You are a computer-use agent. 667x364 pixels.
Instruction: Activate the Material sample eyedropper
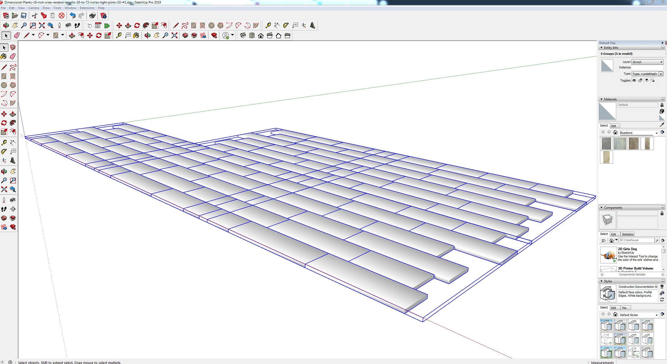[x=662, y=125]
